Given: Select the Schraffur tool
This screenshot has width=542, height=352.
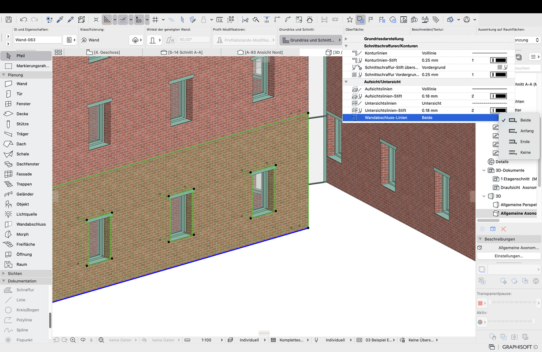Looking at the screenshot, I should 26,290.
